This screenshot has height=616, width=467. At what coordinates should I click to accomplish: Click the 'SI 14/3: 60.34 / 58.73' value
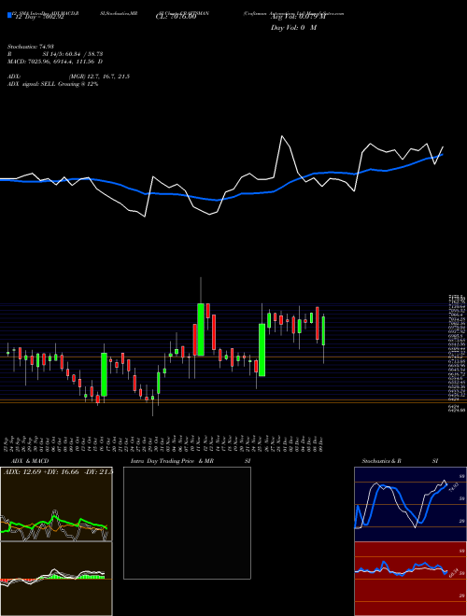pyautogui.click(x=73, y=54)
